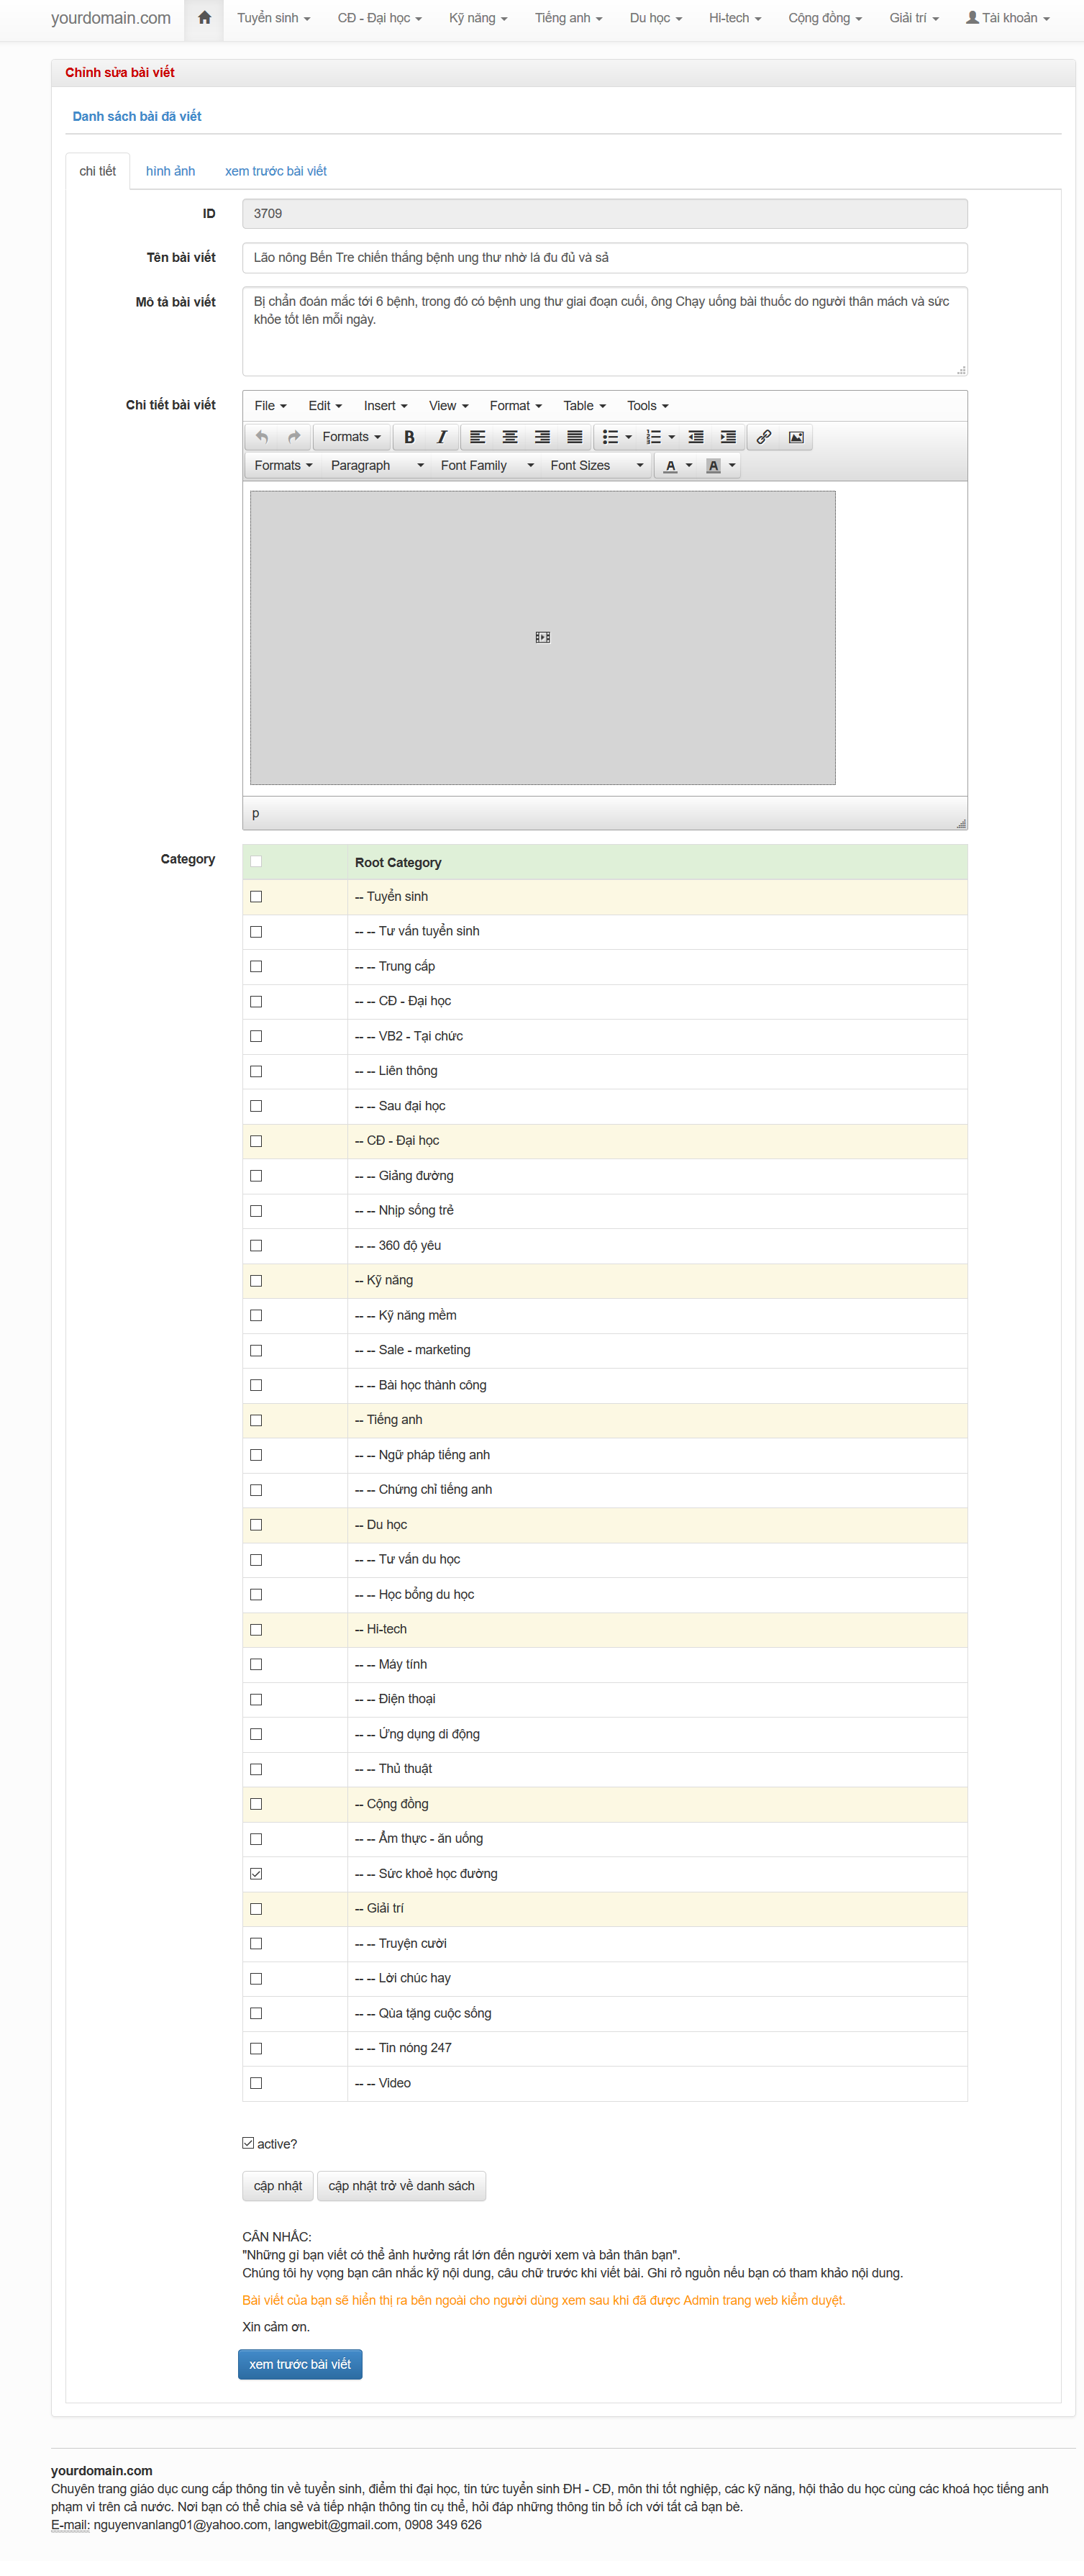Viewport: 1084px width, 2576px height.
Task: Undo the last editor action
Action: pyautogui.click(x=262, y=437)
